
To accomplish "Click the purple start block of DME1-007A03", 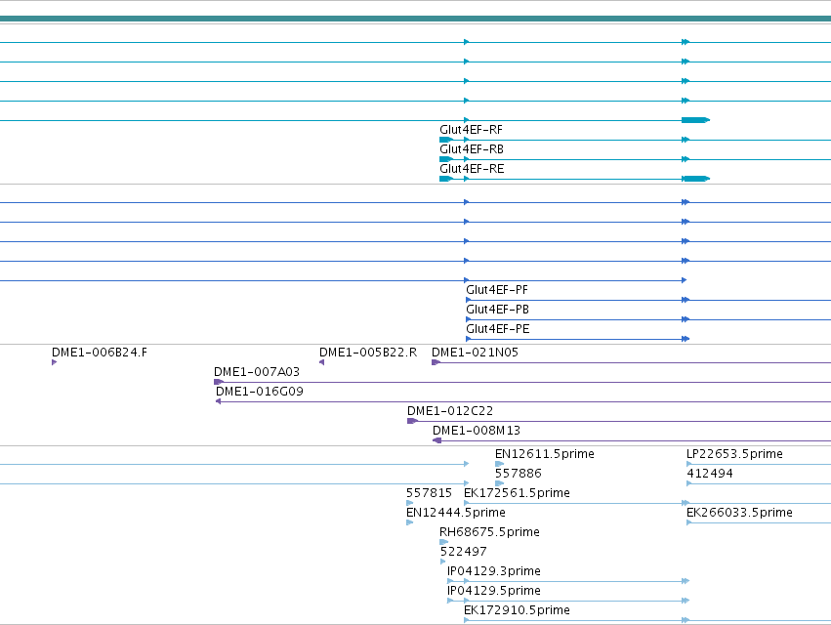I will [x=219, y=382].
